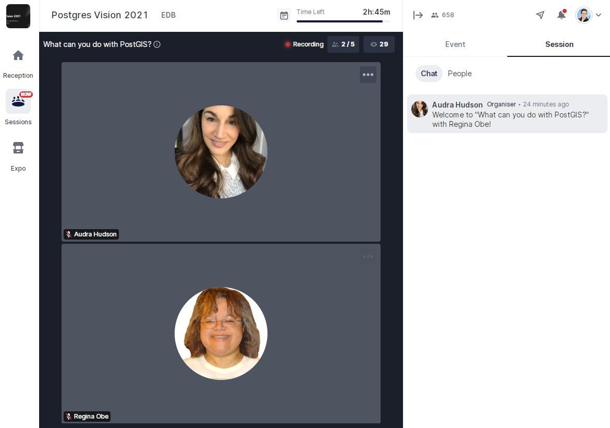Click the '24 minutes ago' timestamp

click(546, 104)
